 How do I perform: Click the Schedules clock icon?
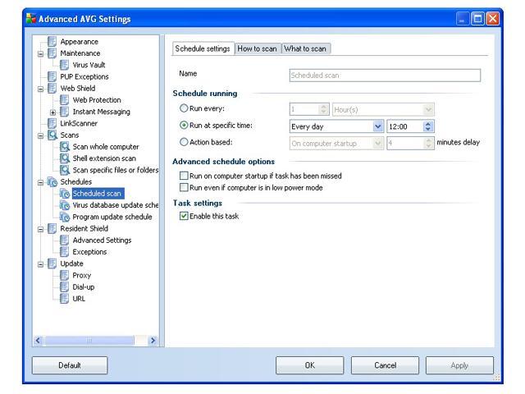click(52, 182)
